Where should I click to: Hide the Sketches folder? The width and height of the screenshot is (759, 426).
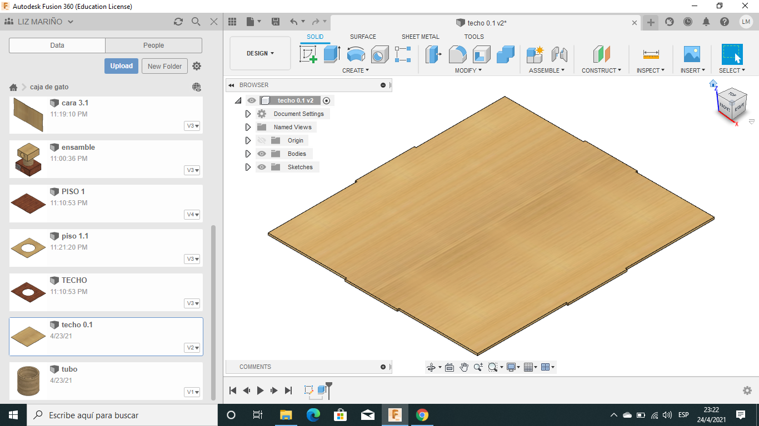coord(262,167)
